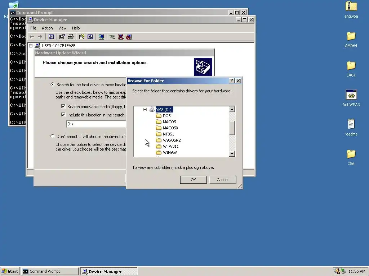Click the folder list scroll-down arrow
The height and width of the screenshot is (276, 369).
click(232, 154)
